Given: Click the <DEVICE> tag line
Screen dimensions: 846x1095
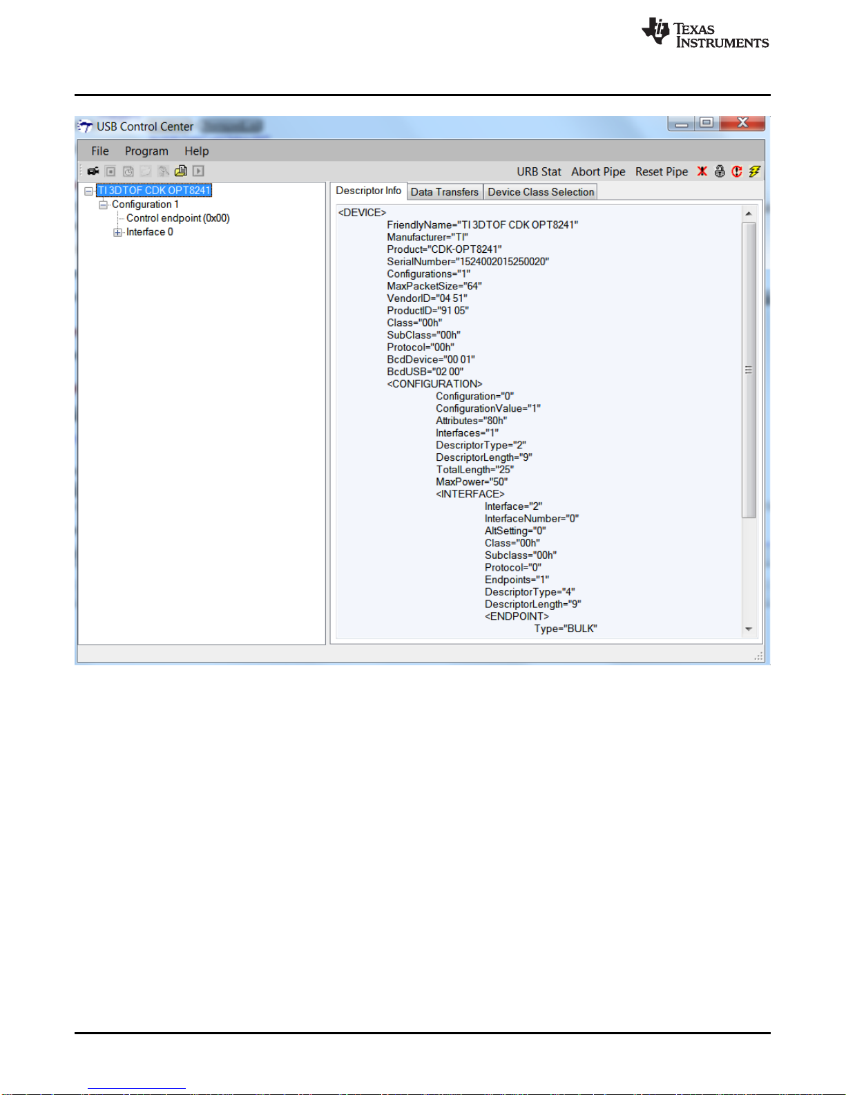Looking at the screenshot, I should (x=362, y=213).
